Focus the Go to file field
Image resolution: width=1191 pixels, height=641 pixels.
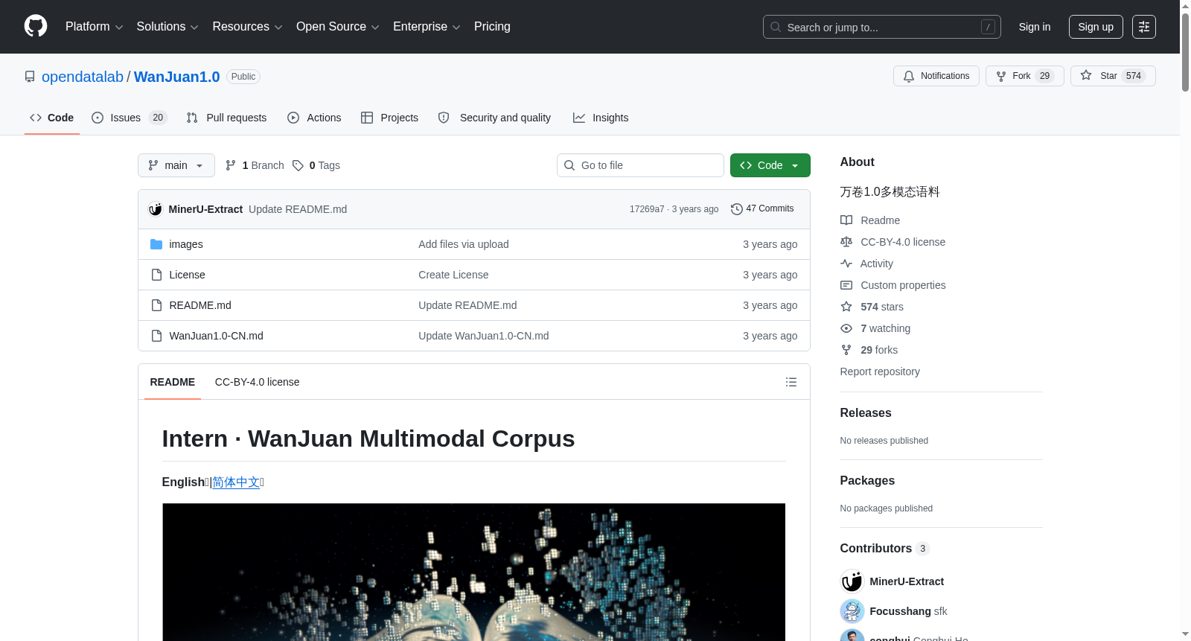pos(640,165)
